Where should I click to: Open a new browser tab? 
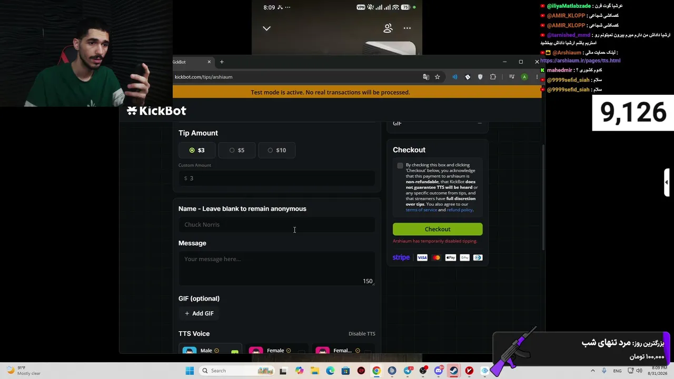[x=222, y=62]
